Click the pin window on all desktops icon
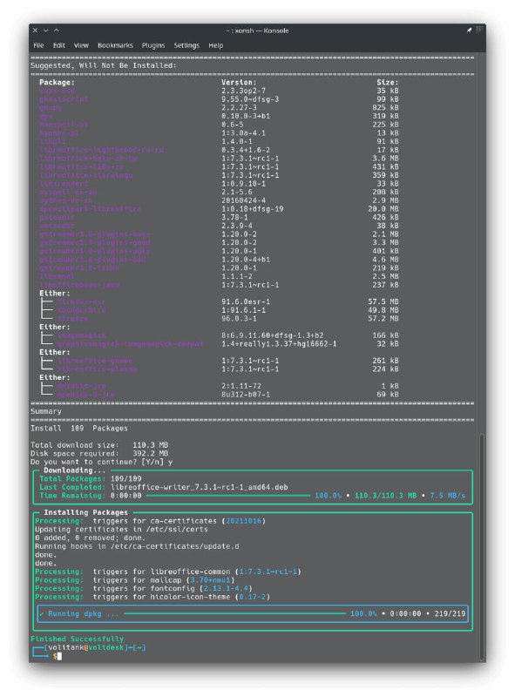This screenshot has height=697, width=515. click(469, 30)
